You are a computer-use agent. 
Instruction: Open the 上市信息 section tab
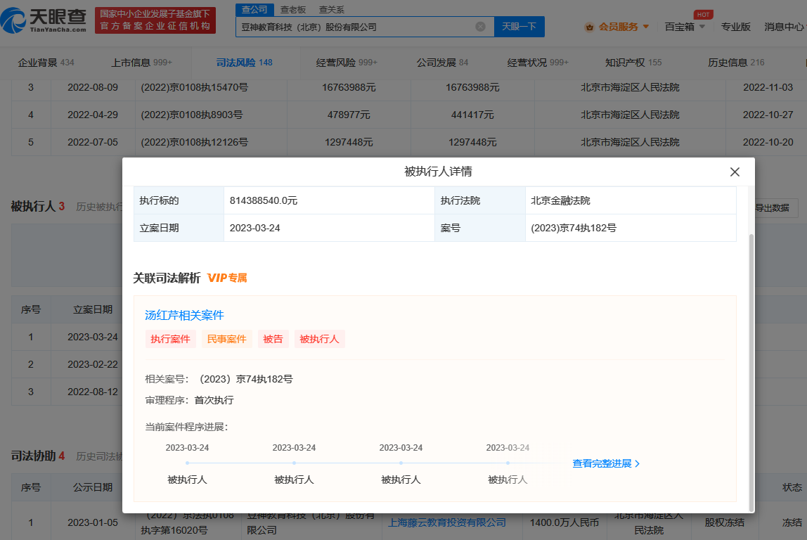tap(141, 63)
